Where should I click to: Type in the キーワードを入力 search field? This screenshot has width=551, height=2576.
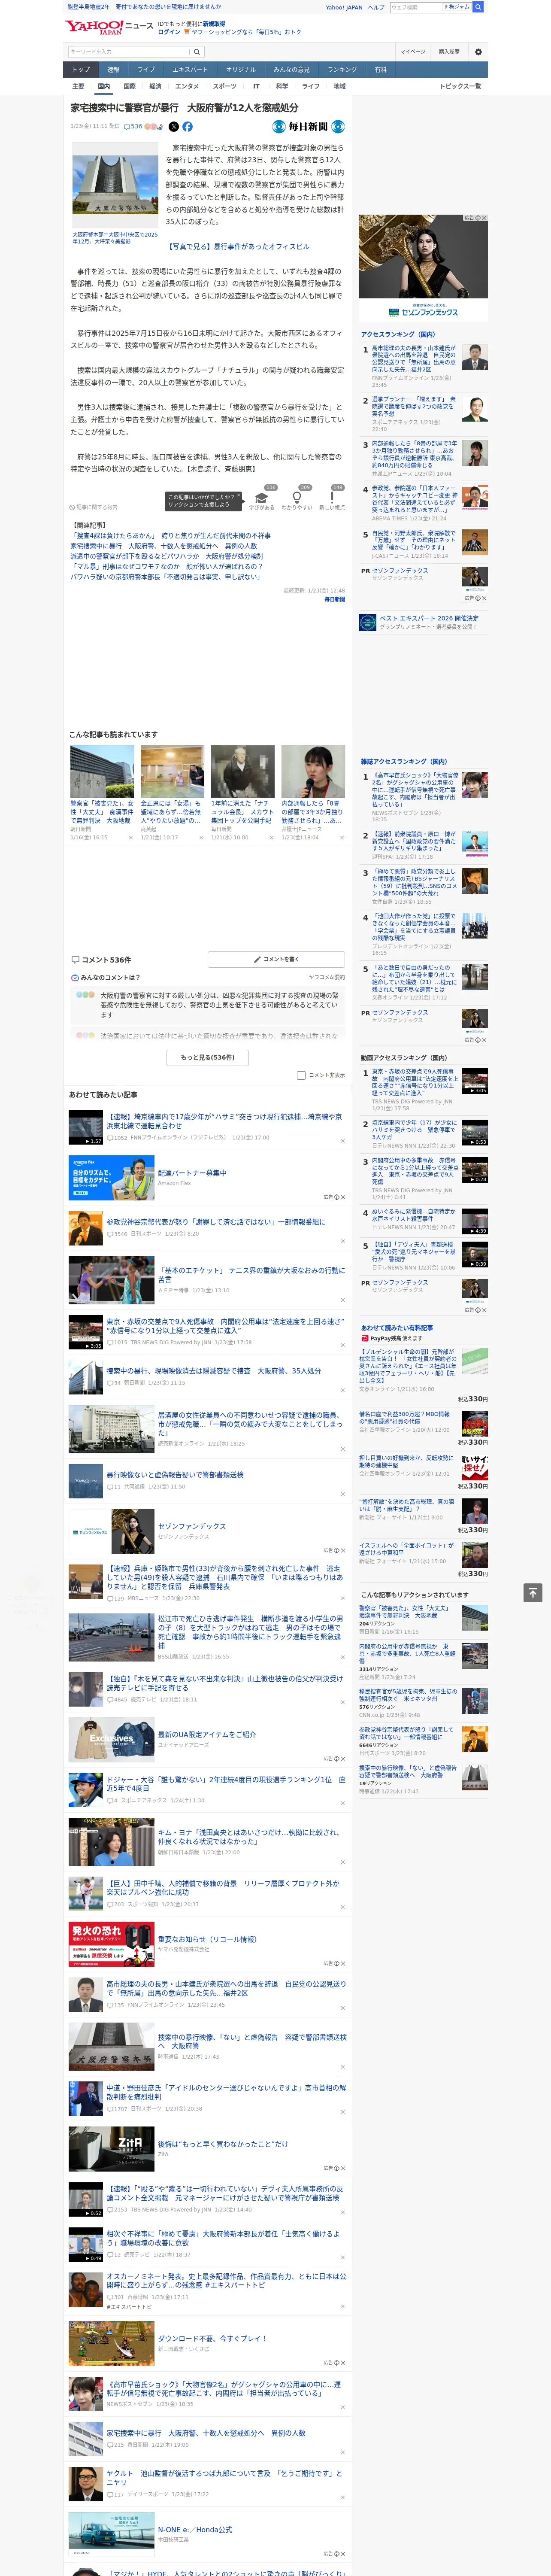pos(129,52)
